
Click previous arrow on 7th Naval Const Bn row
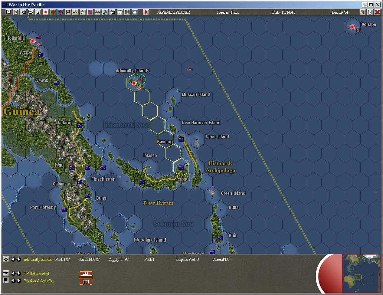tap(13, 281)
